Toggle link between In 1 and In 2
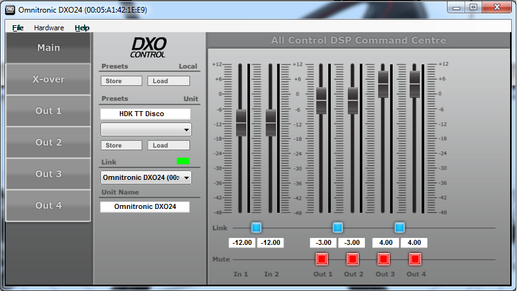This screenshot has height=291, width=517. pos(256,227)
